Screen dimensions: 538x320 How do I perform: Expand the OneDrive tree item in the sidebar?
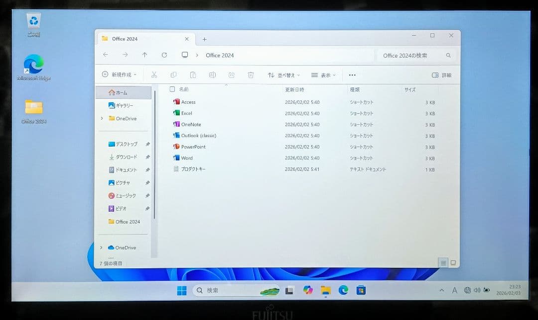pos(102,119)
